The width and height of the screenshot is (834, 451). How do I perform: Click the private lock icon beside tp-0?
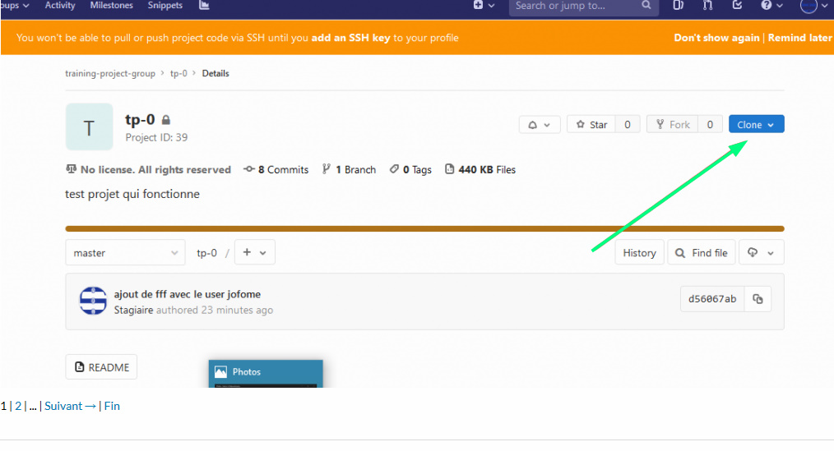pyautogui.click(x=166, y=120)
